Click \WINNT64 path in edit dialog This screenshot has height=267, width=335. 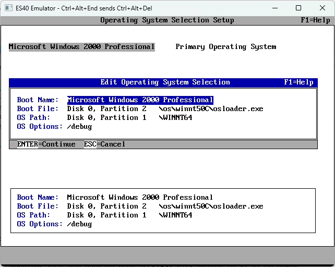tap(175, 117)
